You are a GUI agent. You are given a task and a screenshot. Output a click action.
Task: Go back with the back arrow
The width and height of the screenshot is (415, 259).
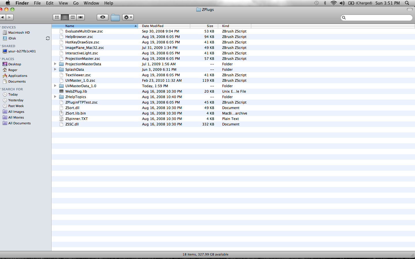tap(3, 17)
